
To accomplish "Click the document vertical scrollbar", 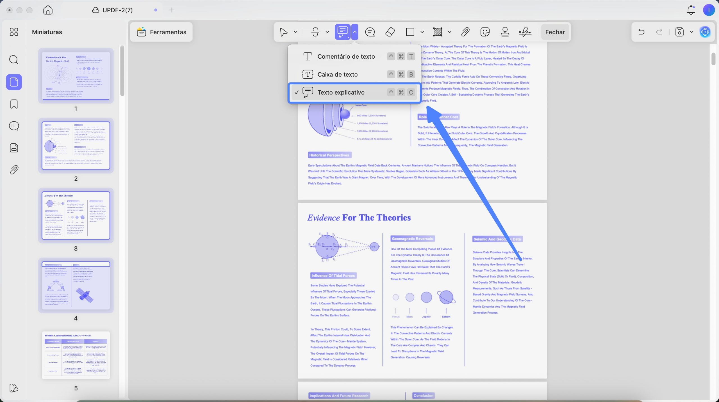I will point(714,58).
